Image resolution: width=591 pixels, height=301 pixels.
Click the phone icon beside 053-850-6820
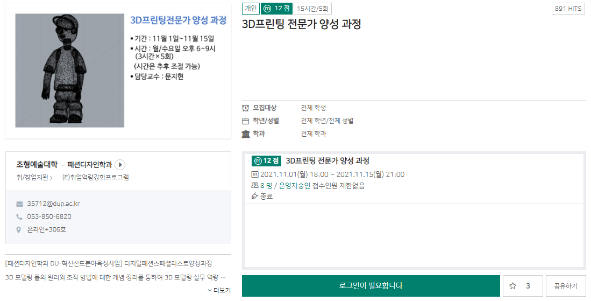20,217
